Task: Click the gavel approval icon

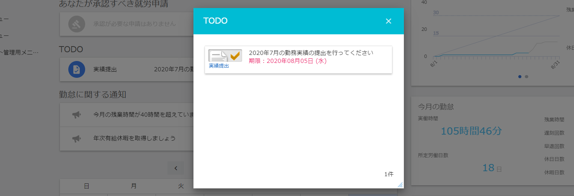Action: pos(77,24)
